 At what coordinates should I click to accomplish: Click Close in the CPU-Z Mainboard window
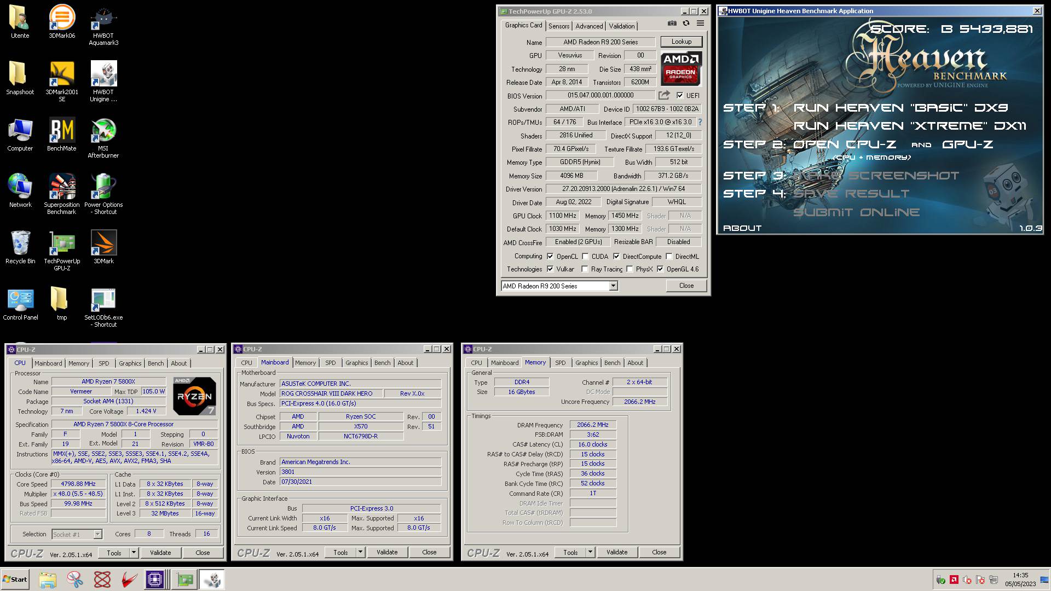[429, 552]
